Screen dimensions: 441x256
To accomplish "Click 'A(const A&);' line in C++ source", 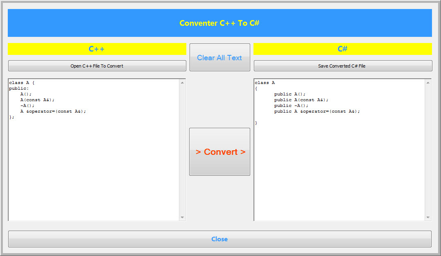I will coord(37,100).
